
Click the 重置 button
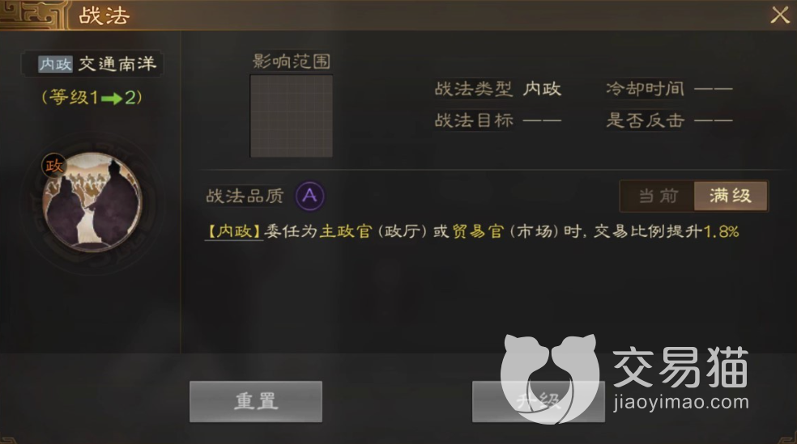[x=256, y=401]
